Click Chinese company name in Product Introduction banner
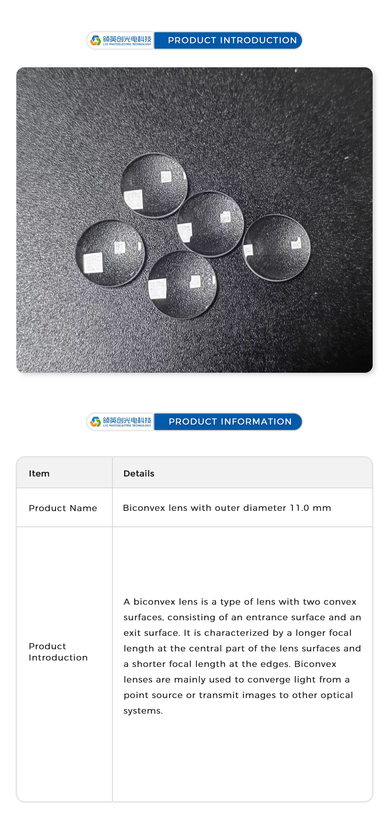 coord(127,39)
